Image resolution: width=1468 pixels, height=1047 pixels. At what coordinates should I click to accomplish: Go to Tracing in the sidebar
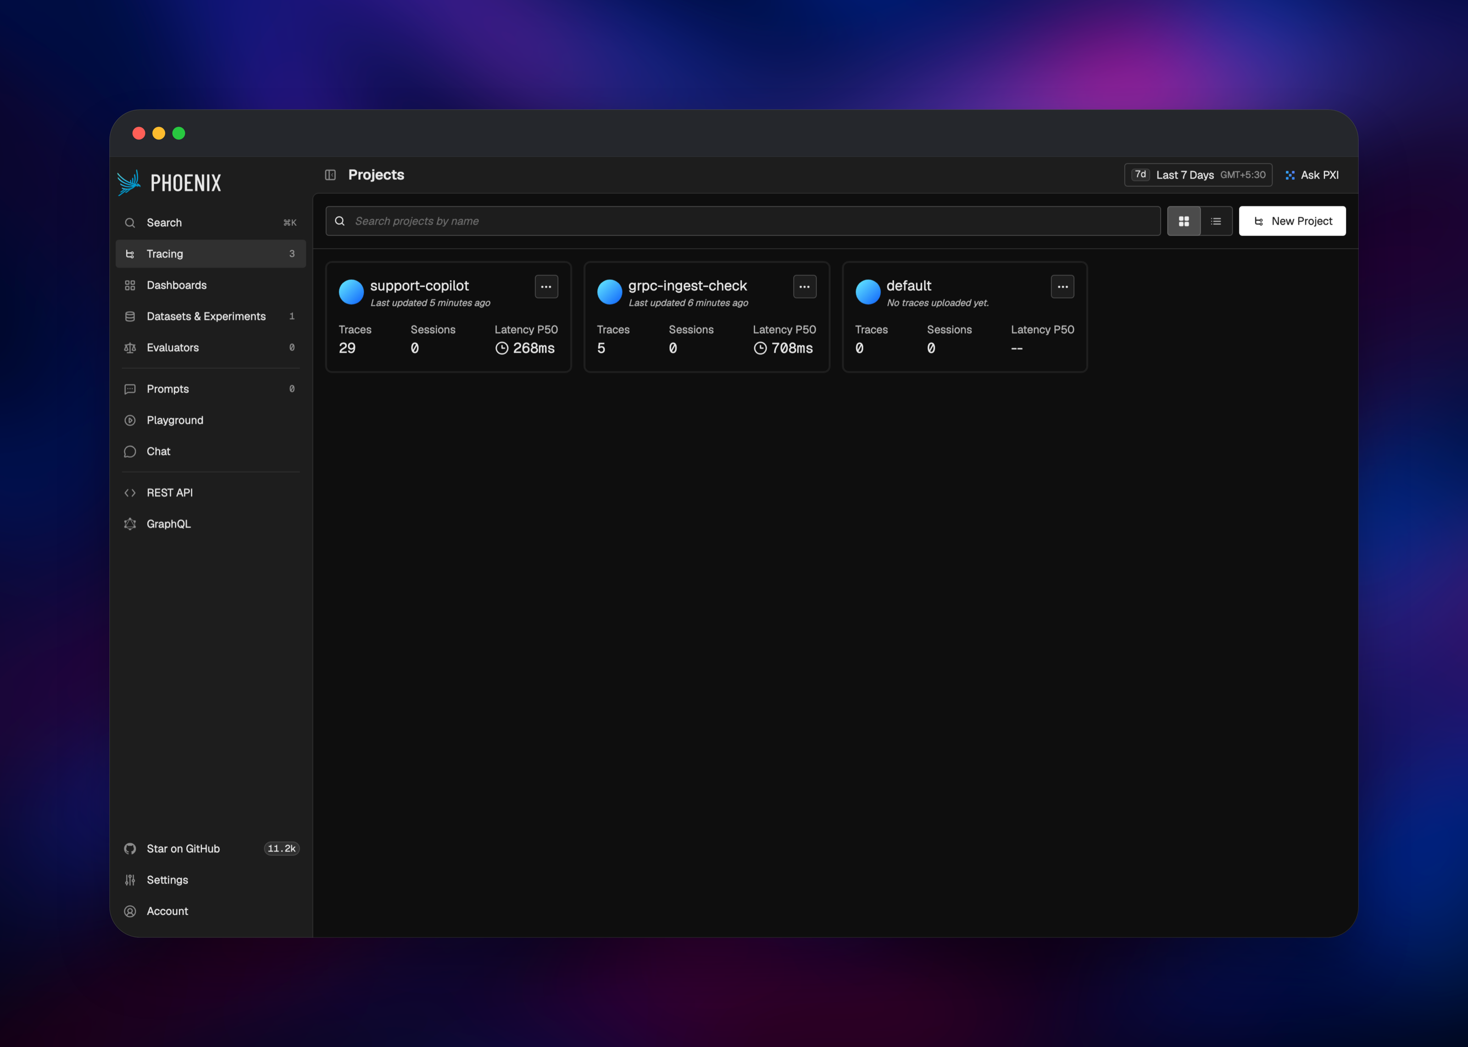tap(211, 254)
